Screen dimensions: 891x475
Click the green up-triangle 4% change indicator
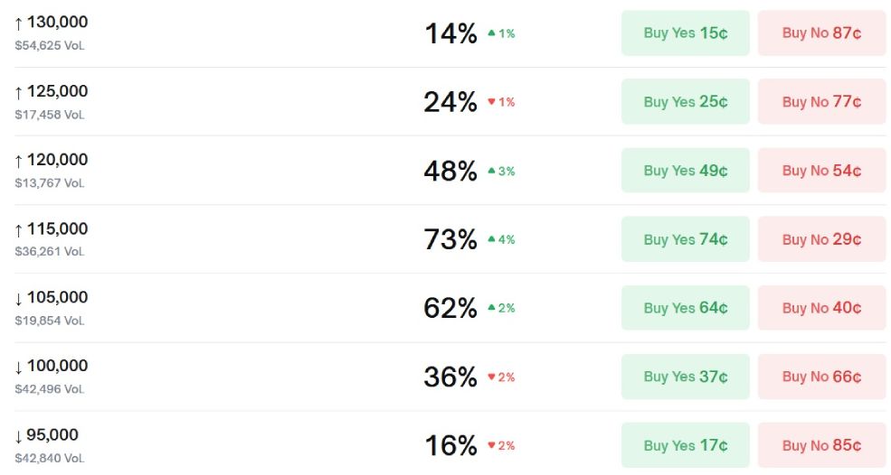point(501,239)
